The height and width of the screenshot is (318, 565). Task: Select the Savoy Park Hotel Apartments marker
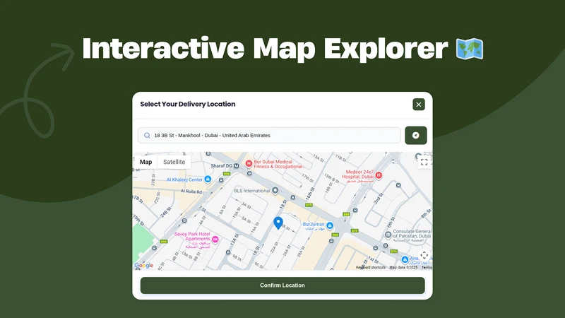point(215,239)
